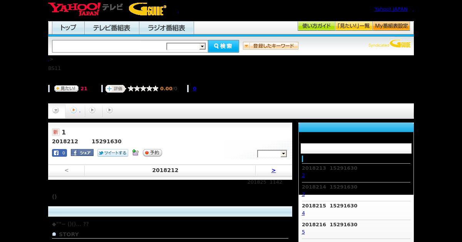Click the 2018215 15291630 schedule text

point(330,206)
